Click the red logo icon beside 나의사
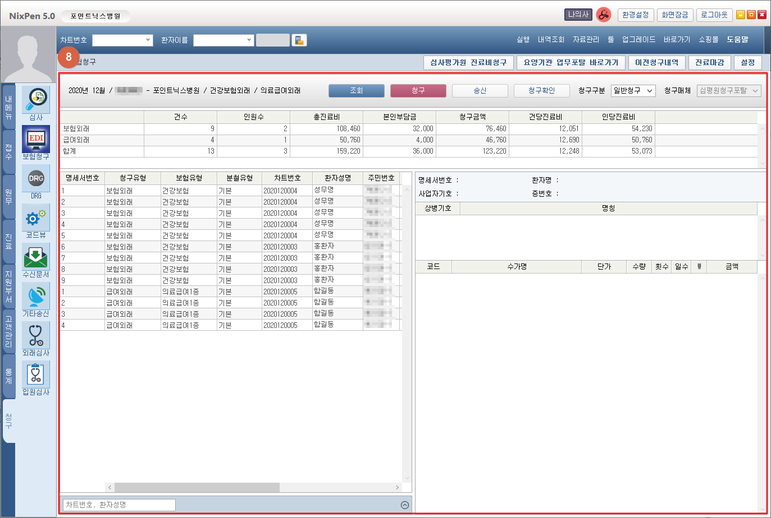Image resolution: width=771 pixels, height=518 pixels. [604, 15]
